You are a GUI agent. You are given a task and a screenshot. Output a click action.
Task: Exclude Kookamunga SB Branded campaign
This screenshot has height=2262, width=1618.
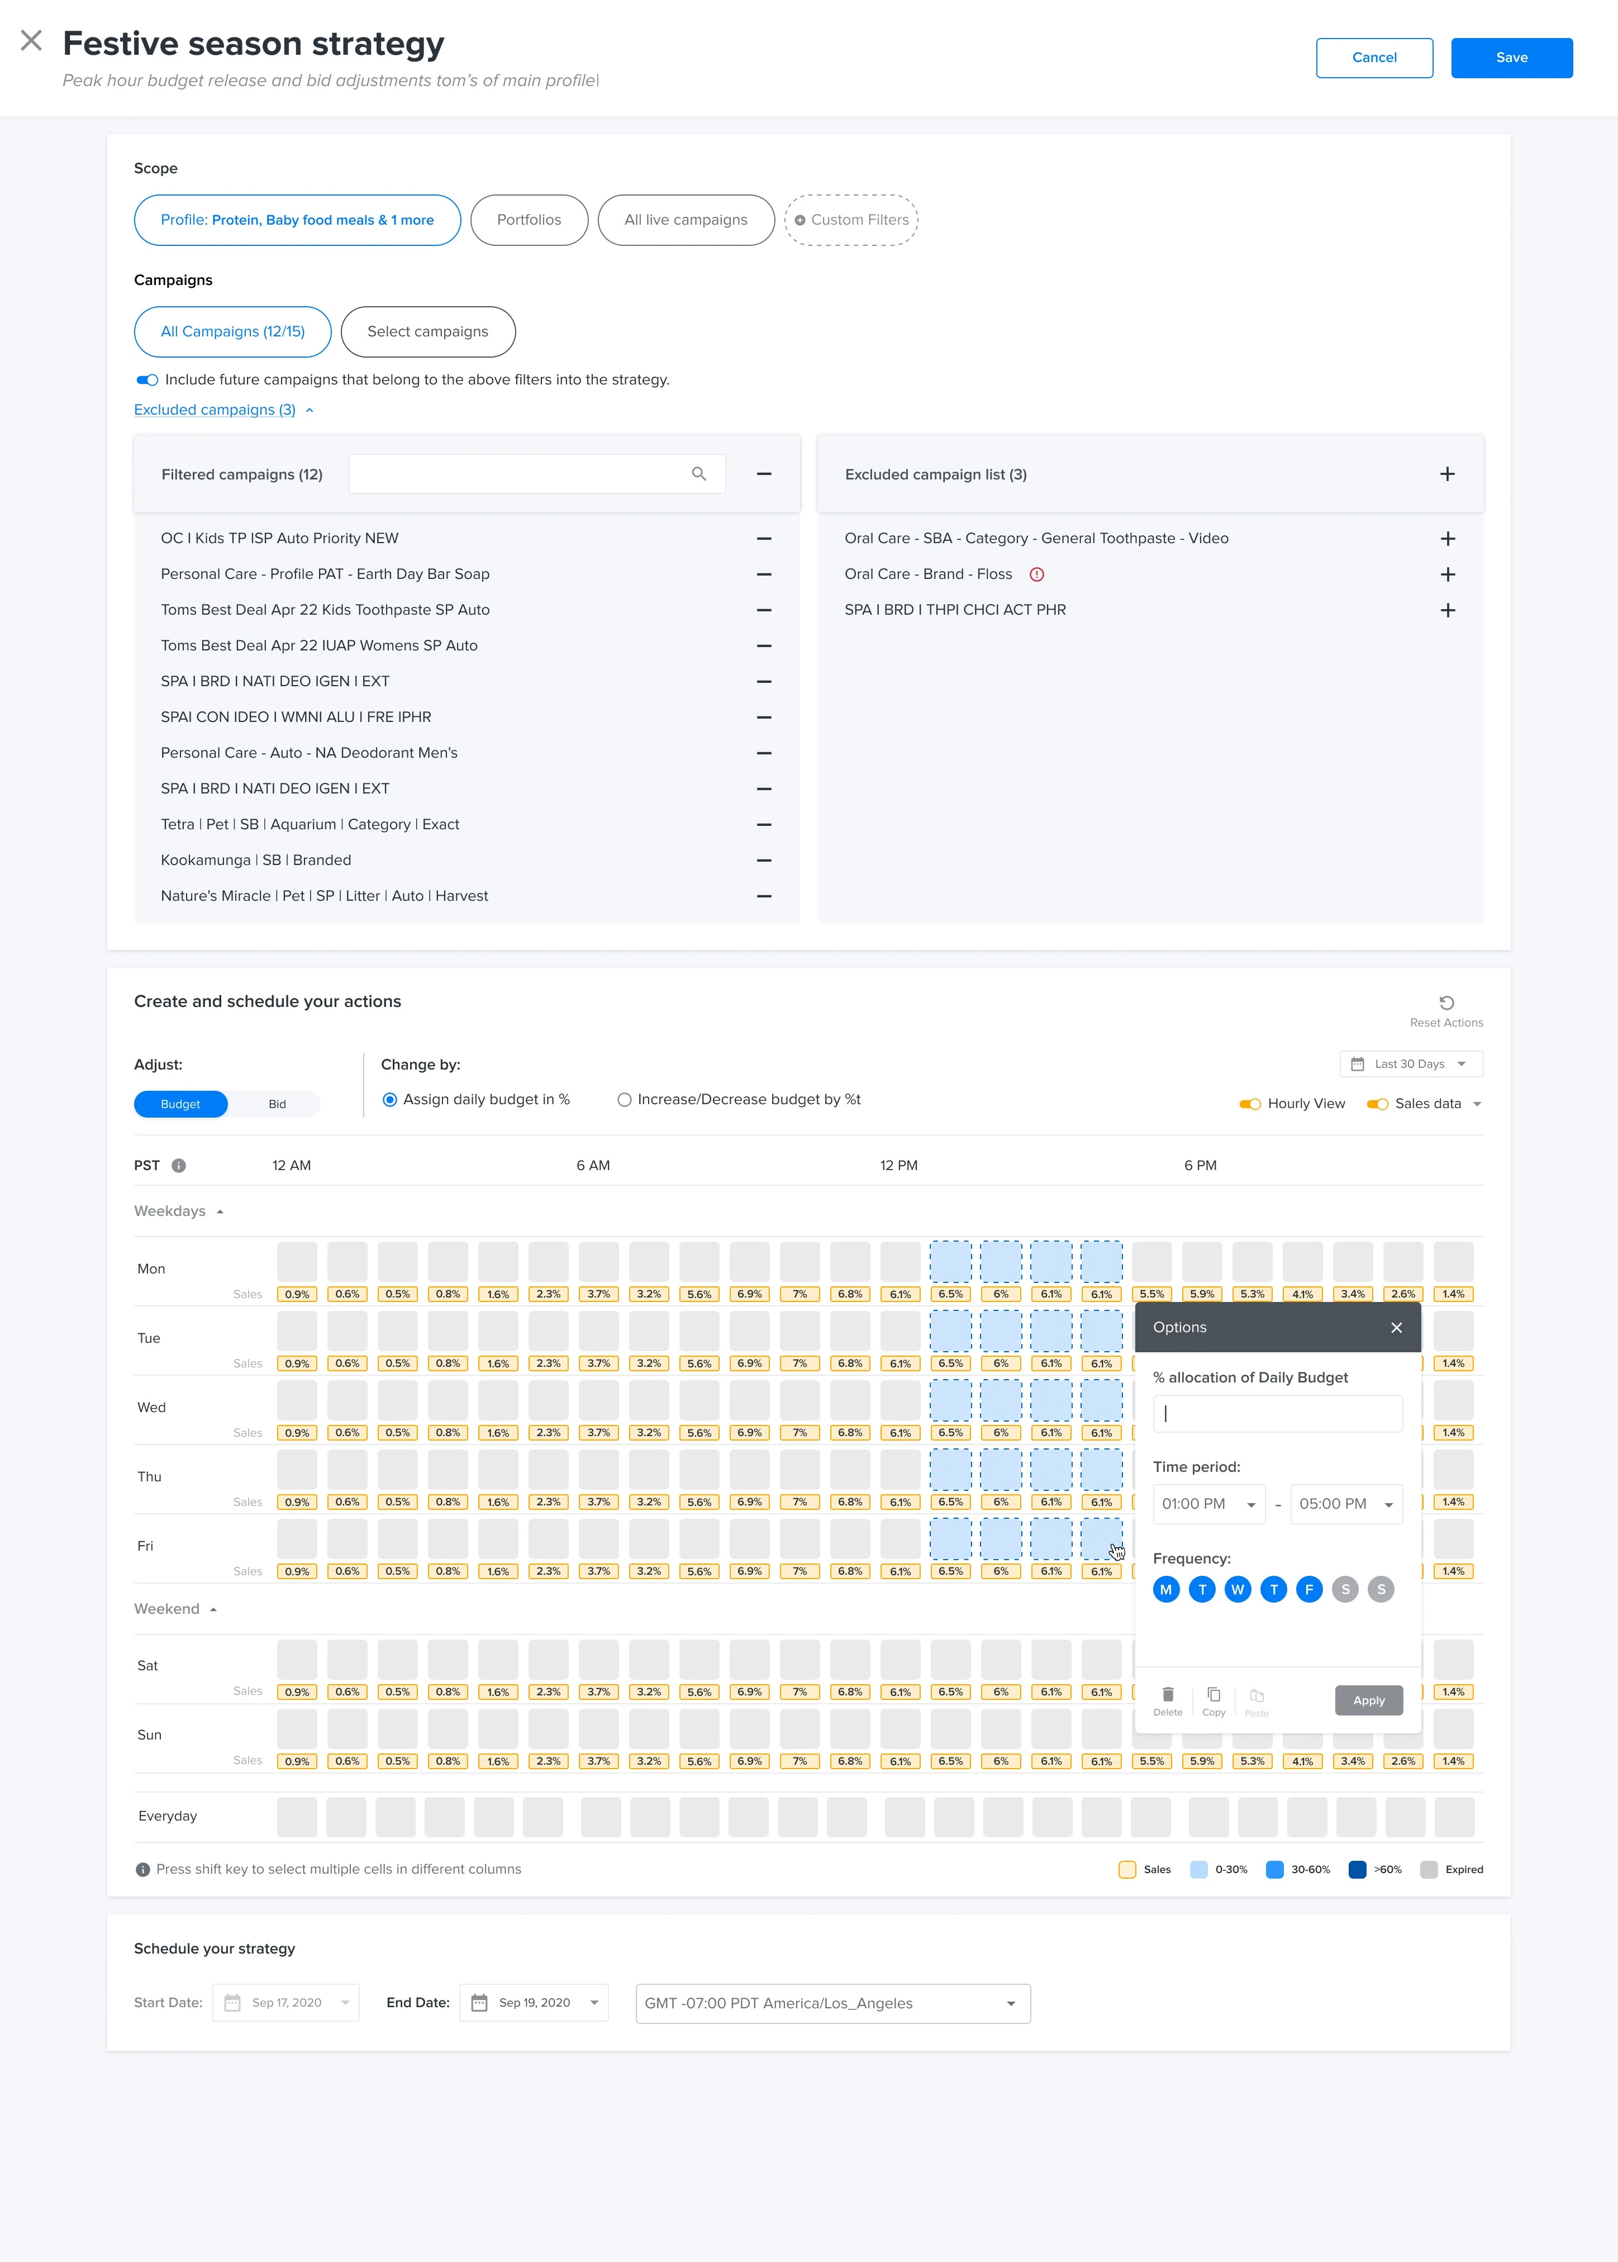764,860
